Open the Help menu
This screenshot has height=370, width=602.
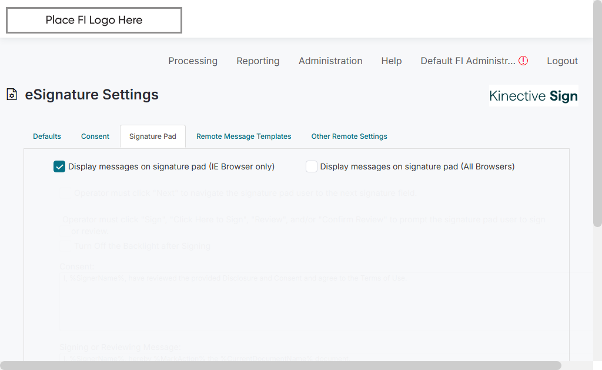click(x=392, y=61)
